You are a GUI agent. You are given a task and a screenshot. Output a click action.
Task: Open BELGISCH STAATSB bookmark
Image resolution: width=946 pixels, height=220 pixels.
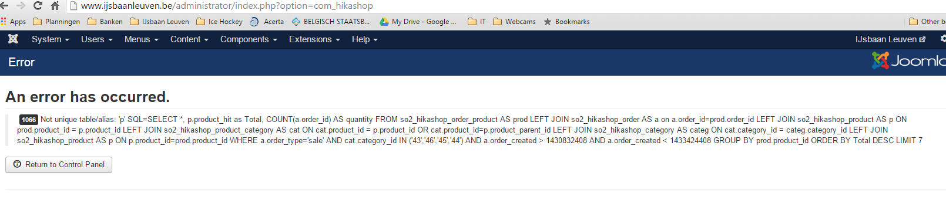click(331, 22)
